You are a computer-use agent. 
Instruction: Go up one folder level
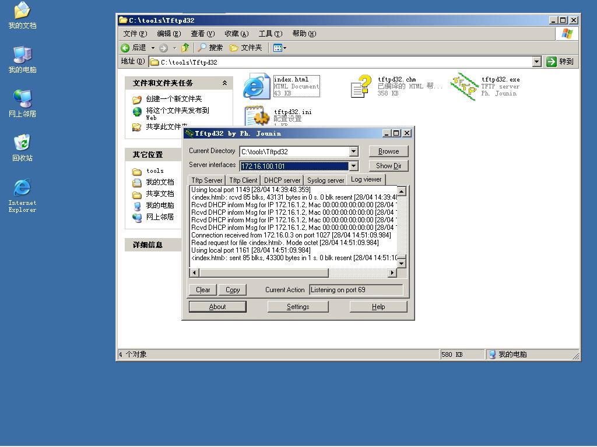(x=185, y=48)
